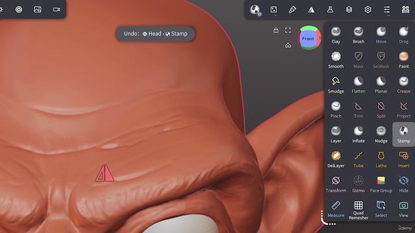
Task: Select the Drag tool
Action: [x=403, y=35]
